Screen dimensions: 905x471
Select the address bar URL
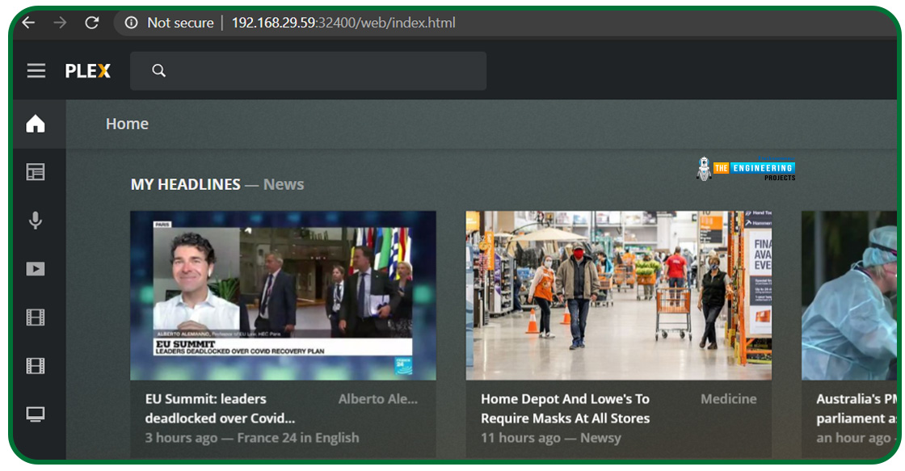(x=343, y=23)
